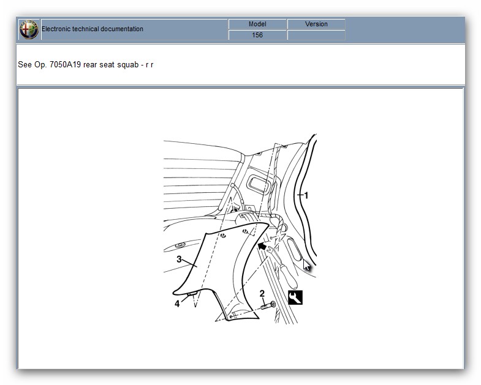Open the Op. 7050A19 rear seat squab reference
The image size is (481, 385).
point(86,64)
